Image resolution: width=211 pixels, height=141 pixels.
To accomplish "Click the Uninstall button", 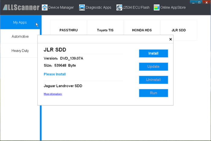I will 153,80.
